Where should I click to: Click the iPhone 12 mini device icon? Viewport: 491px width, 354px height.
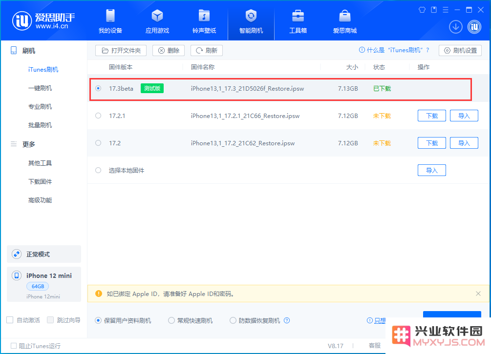pyautogui.click(x=16, y=275)
